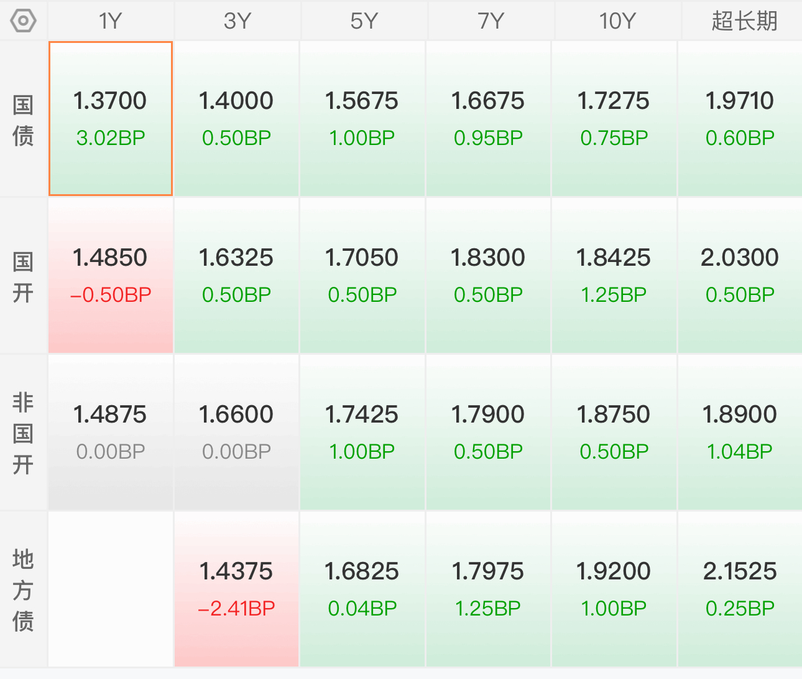Screen dimensions: 802x679
Task: Click the red 1.4375 地方债 3Y cell
Action: click(x=237, y=589)
